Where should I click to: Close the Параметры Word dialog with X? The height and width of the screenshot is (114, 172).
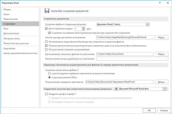click(x=167, y=3)
